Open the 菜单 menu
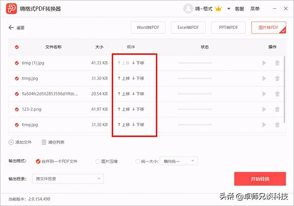This screenshot has height=206, width=294. point(254,9)
